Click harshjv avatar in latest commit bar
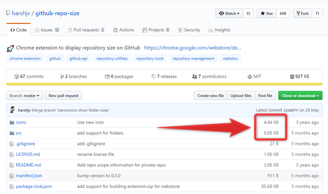The width and height of the screenshot is (328, 194). [x=13, y=110]
